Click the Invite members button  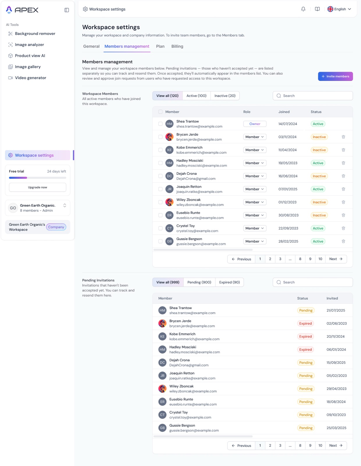pos(335,76)
